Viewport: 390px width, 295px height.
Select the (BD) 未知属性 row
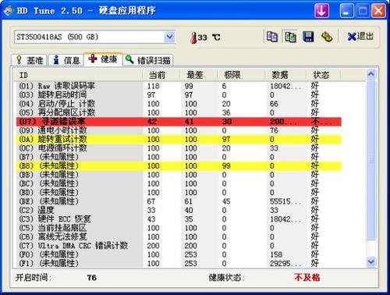tap(179, 192)
